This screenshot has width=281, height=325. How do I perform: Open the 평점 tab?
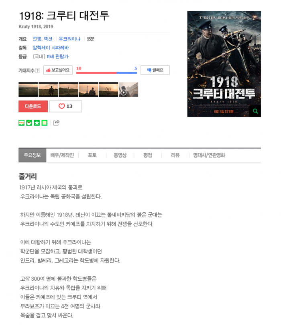click(x=148, y=155)
